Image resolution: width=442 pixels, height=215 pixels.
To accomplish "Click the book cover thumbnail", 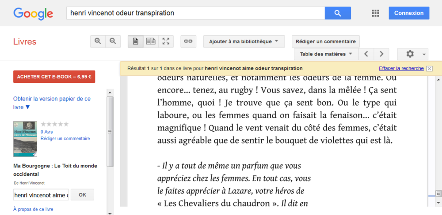I will tap(25, 139).
